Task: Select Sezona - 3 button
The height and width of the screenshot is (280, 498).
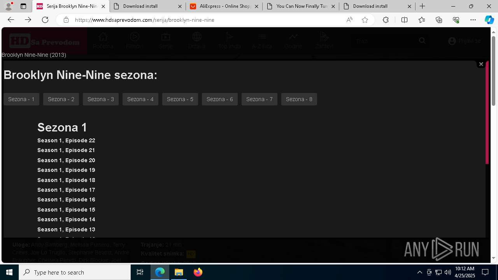Action: coord(101,99)
